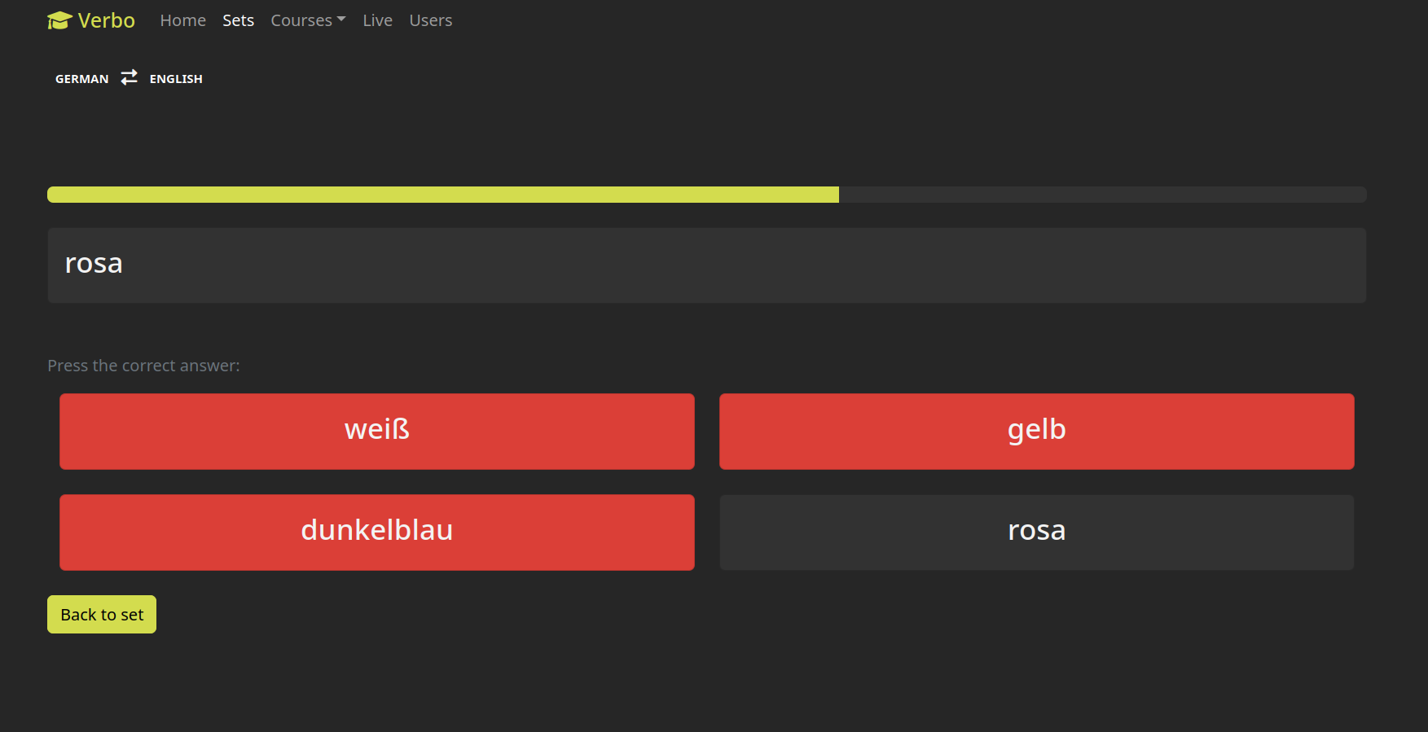1428x732 pixels.
Task: Open the Verbo home page via logo
Action: pyautogui.click(x=91, y=20)
